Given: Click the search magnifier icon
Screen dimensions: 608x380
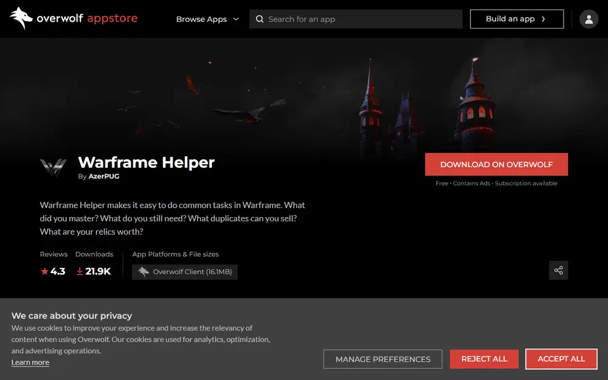Looking at the screenshot, I should [x=260, y=19].
